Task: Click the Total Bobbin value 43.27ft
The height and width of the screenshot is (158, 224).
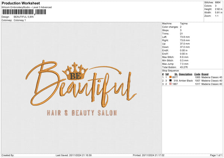Action: [184, 67]
